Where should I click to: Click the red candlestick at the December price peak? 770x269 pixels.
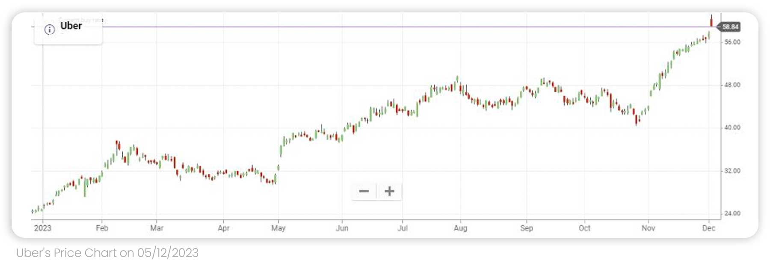click(x=711, y=21)
